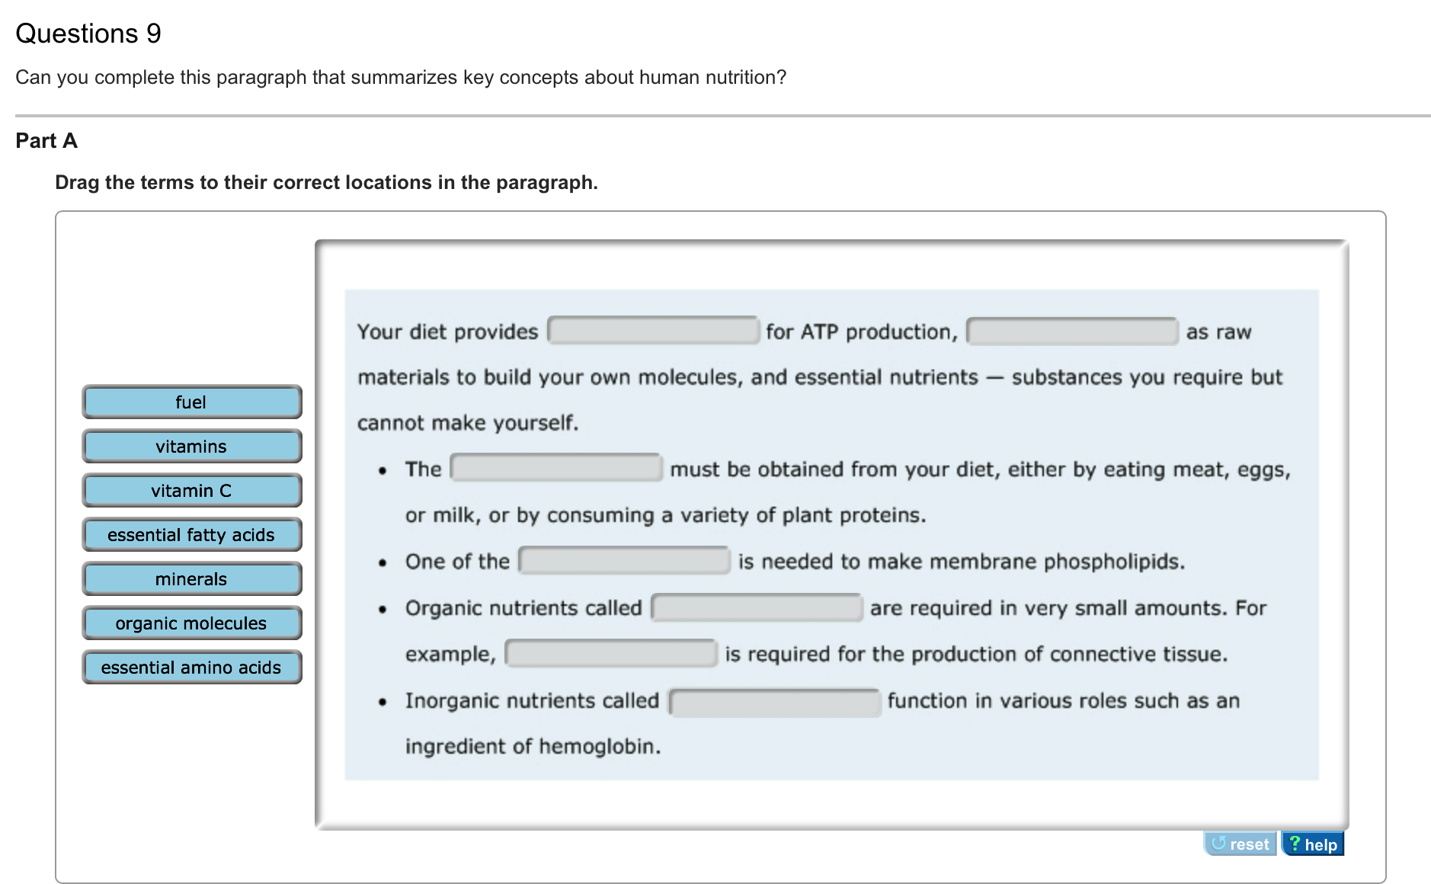Click the 'Part A' heading
This screenshot has width=1431, height=884.
(46, 141)
